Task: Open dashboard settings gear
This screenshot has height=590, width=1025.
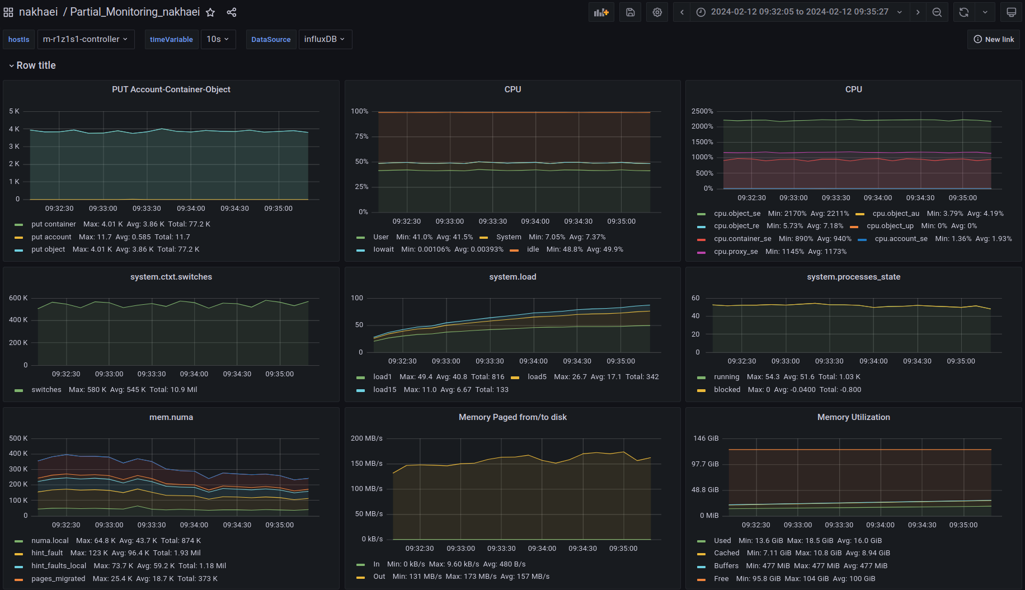Action: 657,12
